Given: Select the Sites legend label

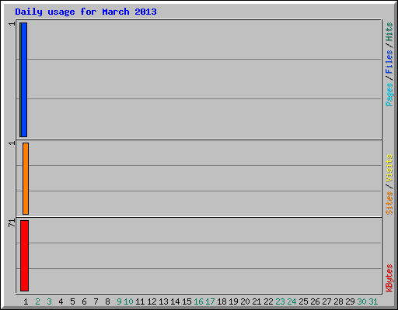Looking at the screenshot, I should click(389, 203).
